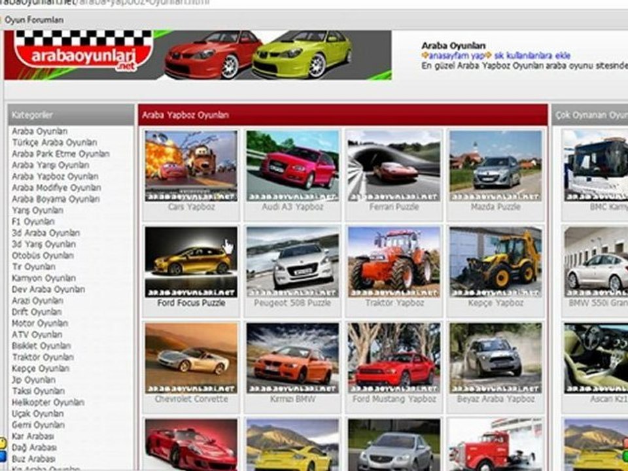Click the Traktör Yapboz caption text
The height and width of the screenshot is (471, 628).
point(394,303)
